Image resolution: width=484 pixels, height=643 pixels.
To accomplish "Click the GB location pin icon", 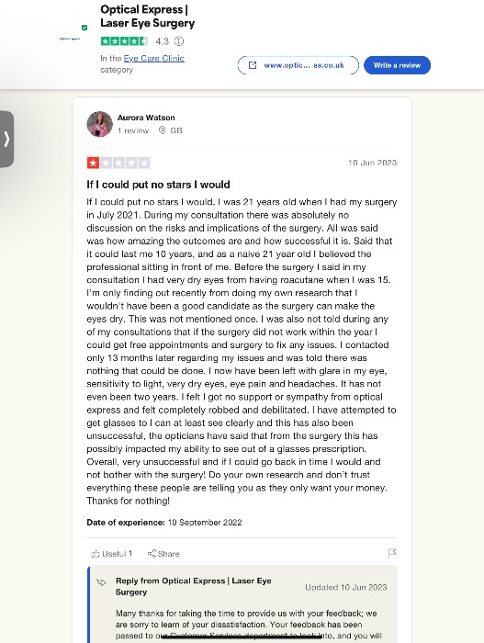I will [162, 130].
